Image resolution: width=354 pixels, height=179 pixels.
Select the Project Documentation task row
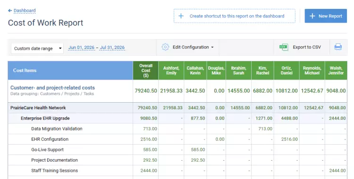(177, 160)
